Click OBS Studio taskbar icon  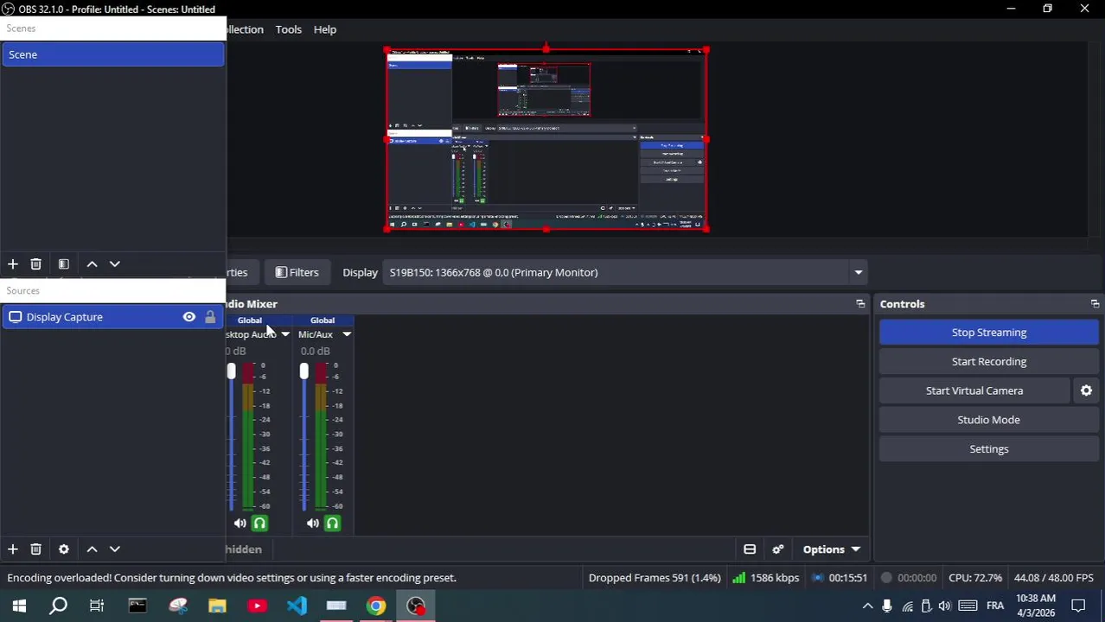416,606
